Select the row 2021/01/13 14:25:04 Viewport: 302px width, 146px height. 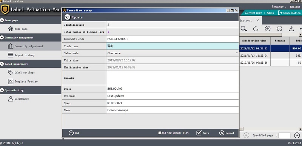pos(271,55)
